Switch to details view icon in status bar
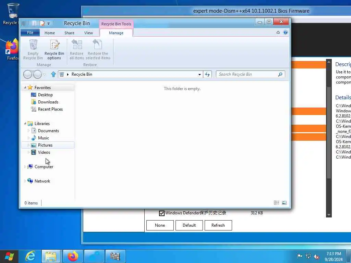Viewport: 351px width, 263px height. [x=277, y=203]
